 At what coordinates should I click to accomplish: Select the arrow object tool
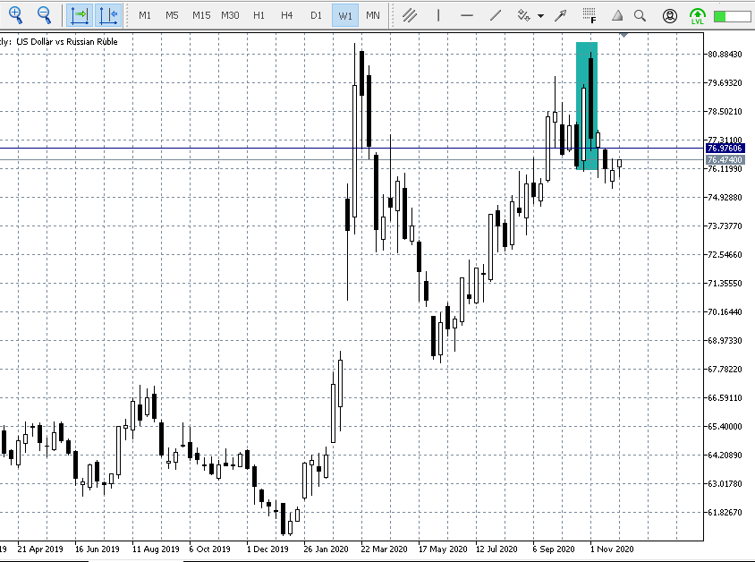[x=560, y=15]
